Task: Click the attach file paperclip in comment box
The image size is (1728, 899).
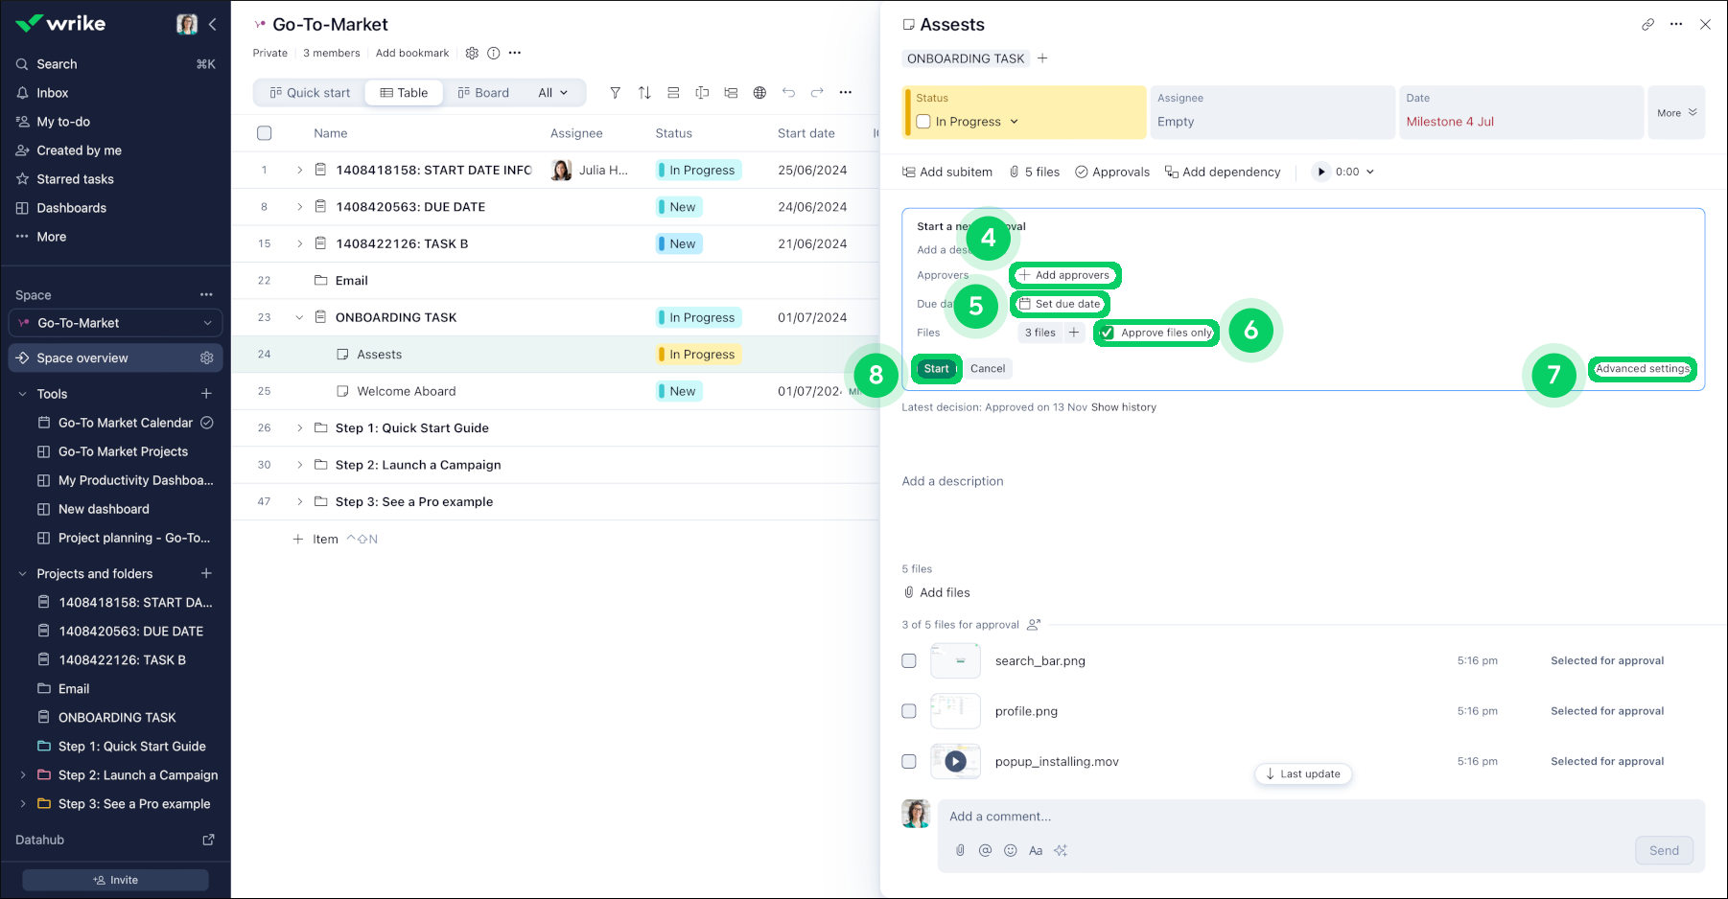Action: 960,850
